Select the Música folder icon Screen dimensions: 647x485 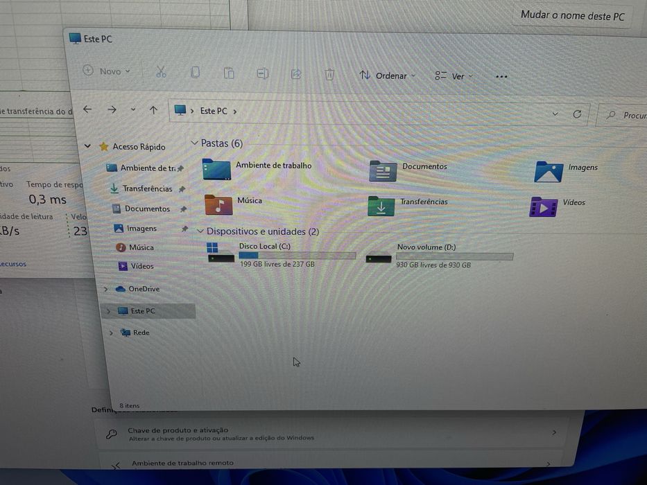[218, 205]
